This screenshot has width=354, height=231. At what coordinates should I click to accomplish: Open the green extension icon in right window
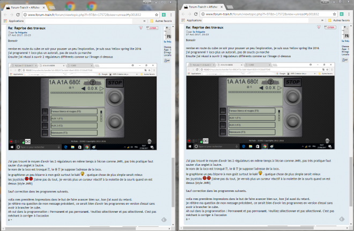click(342, 14)
